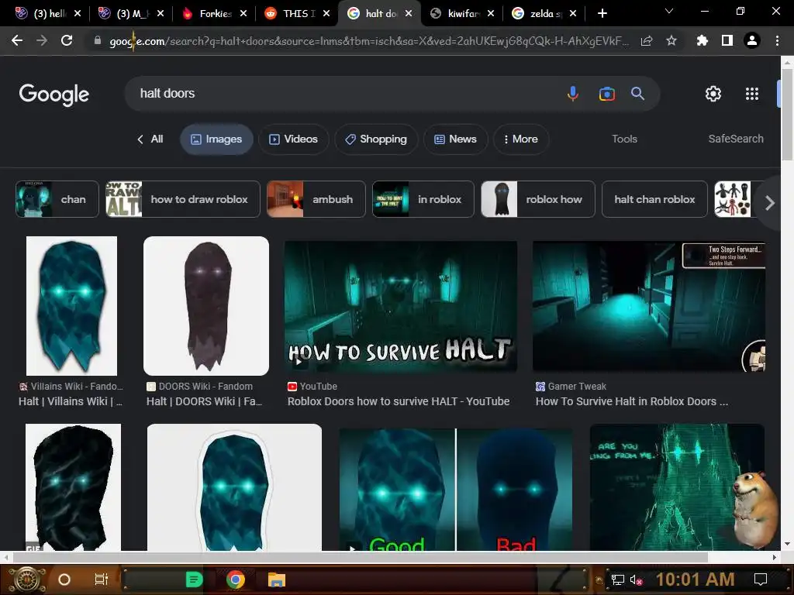Switch to the kiwifar tab

point(462,14)
